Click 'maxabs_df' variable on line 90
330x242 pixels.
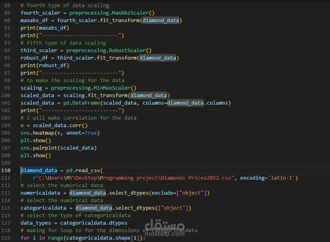pyautogui.click(x=34, y=21)
